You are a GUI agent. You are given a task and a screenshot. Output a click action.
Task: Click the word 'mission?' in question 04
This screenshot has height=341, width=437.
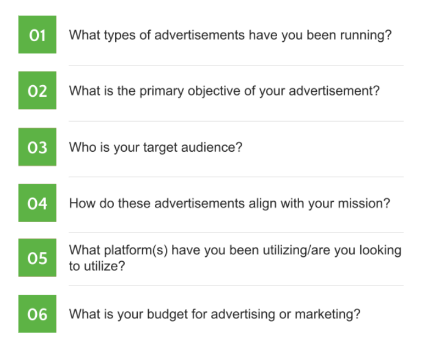pyautogui.click(x=364, y=204)
